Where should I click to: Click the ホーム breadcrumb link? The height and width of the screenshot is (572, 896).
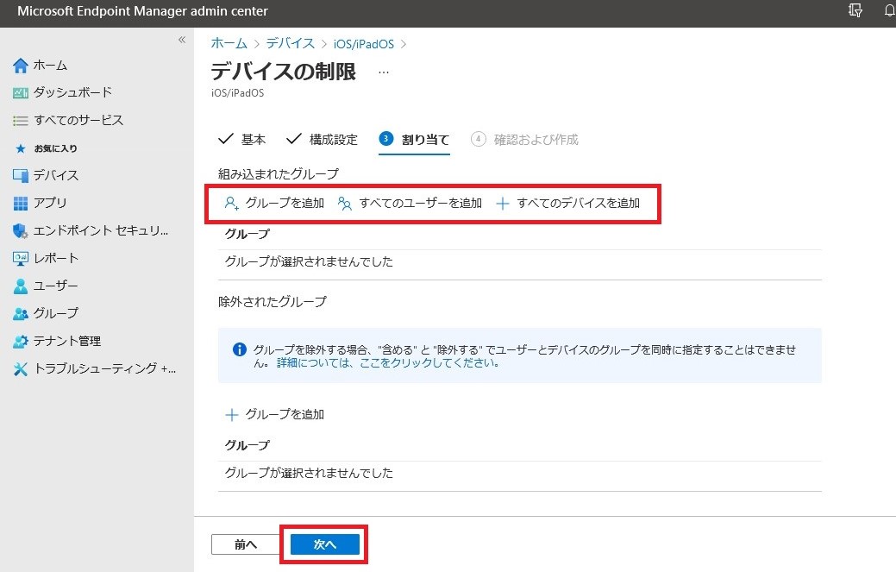point(229,43)
